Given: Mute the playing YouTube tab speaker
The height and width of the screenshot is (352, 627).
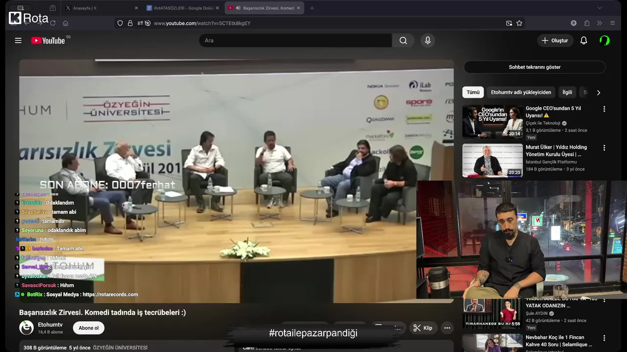Looking at the screenshot, I should pos(238,8).
